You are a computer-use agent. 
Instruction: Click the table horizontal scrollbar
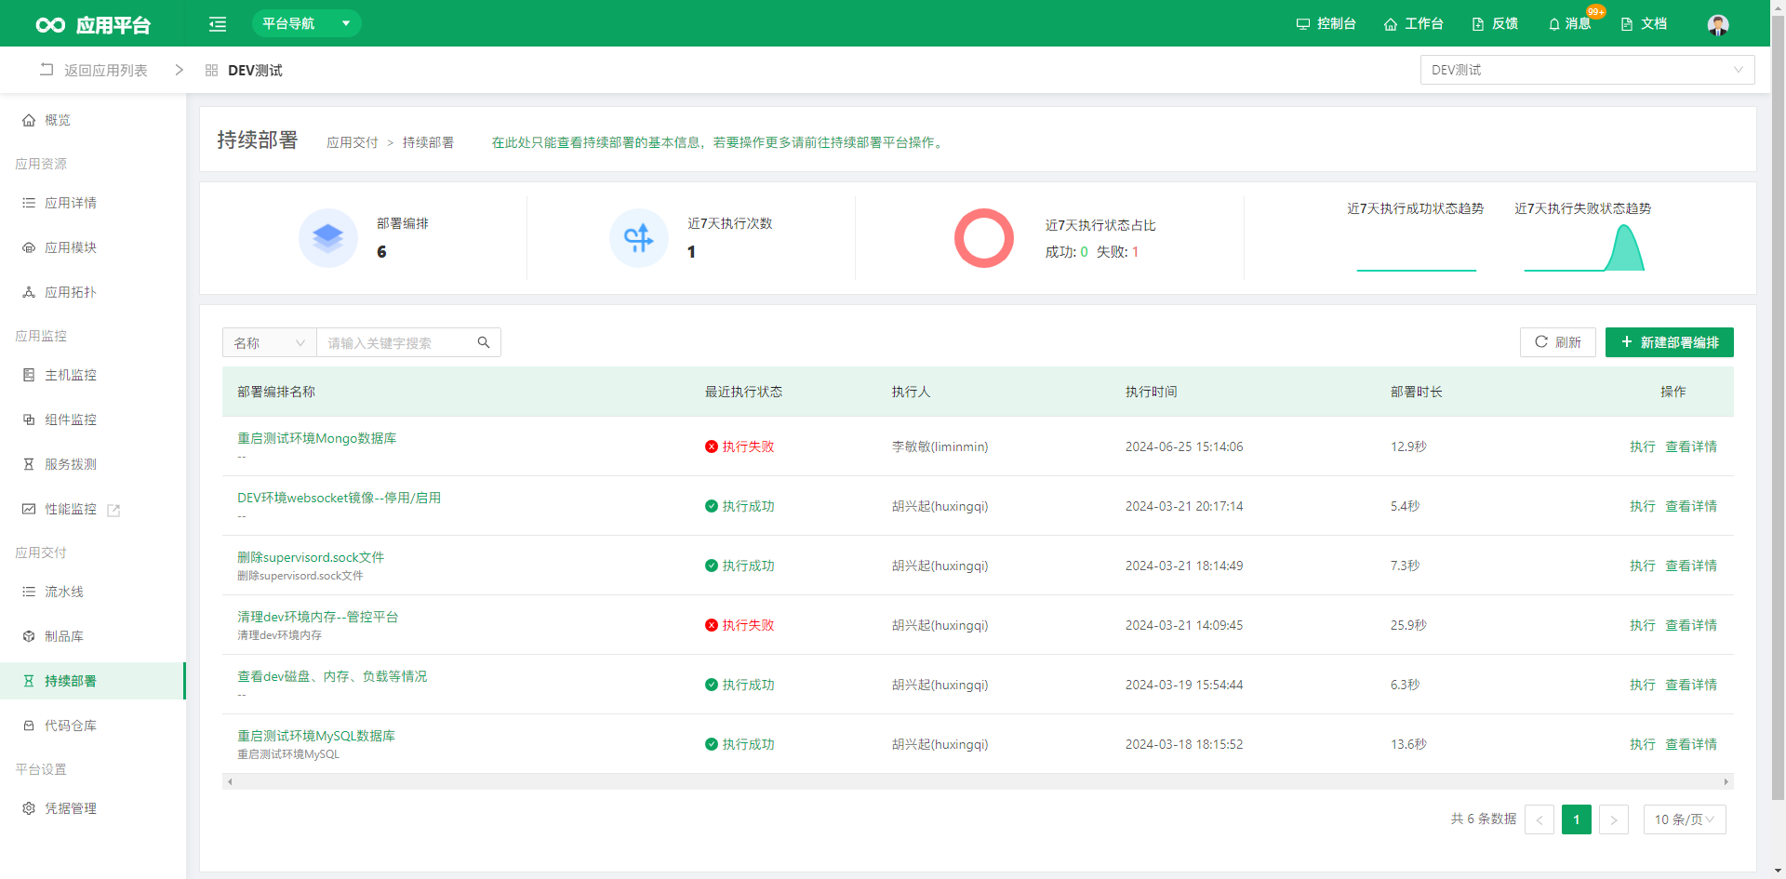pyautogui.click(x=978, y=781)
